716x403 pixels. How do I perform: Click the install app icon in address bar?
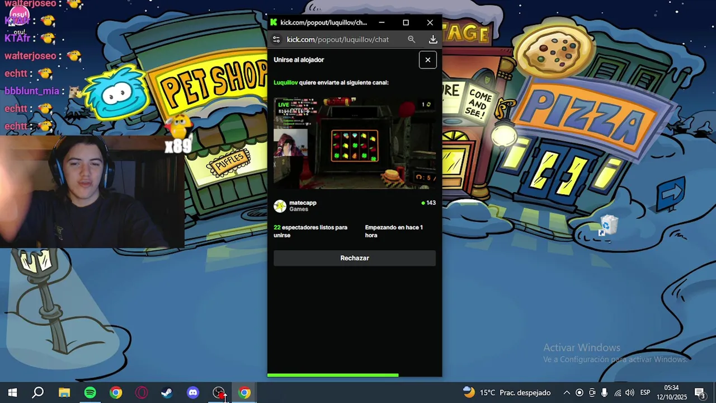pos(433,39)
